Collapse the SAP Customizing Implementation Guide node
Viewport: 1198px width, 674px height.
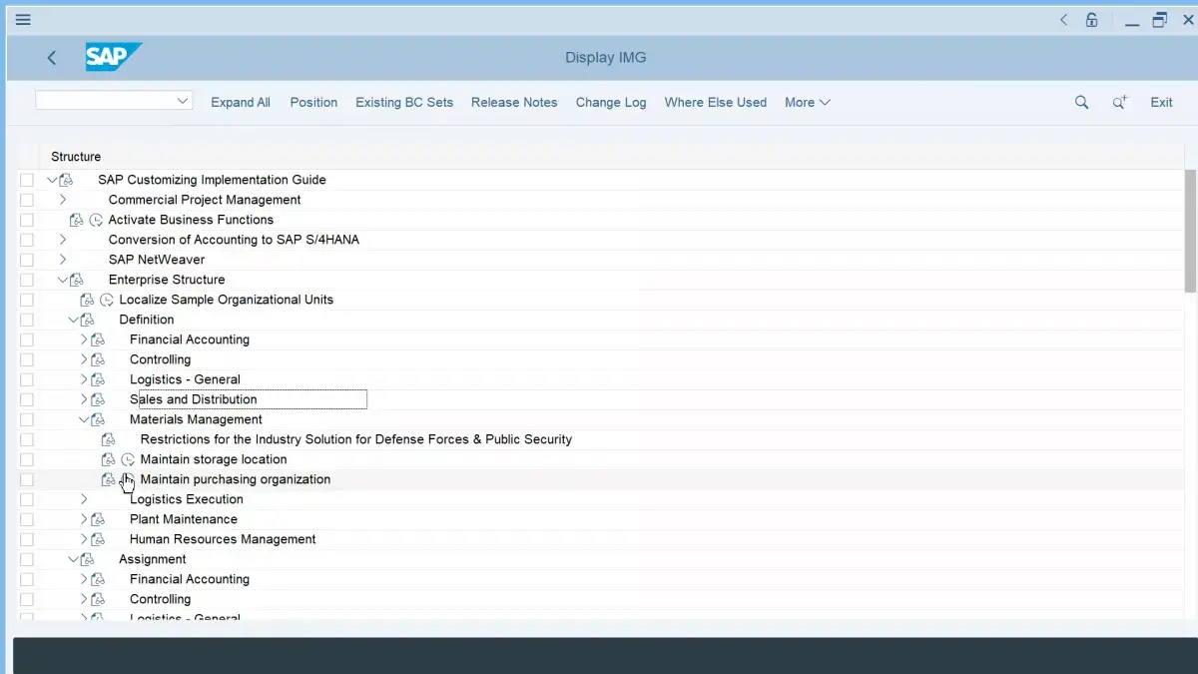52,180
